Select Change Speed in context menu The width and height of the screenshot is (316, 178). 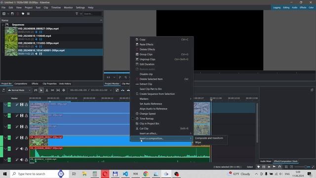click(x=161, y=114)
